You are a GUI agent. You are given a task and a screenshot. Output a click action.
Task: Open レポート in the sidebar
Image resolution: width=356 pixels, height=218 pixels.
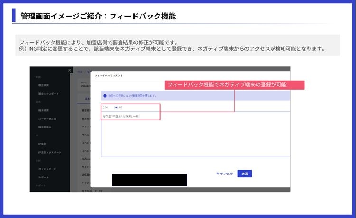(43, 177)
